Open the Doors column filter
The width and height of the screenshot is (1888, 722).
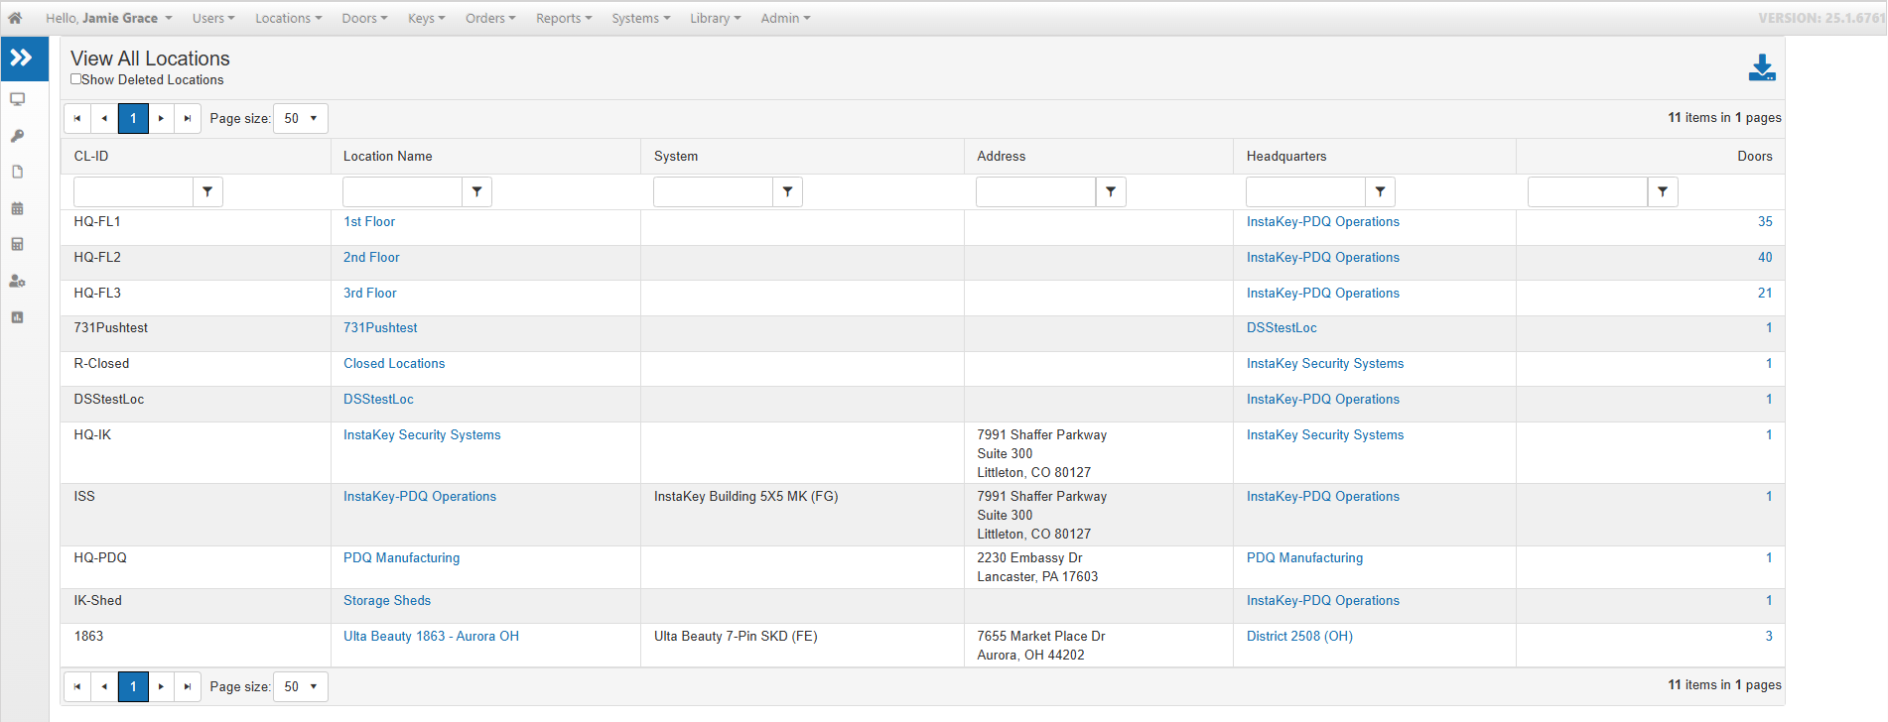1663,191
